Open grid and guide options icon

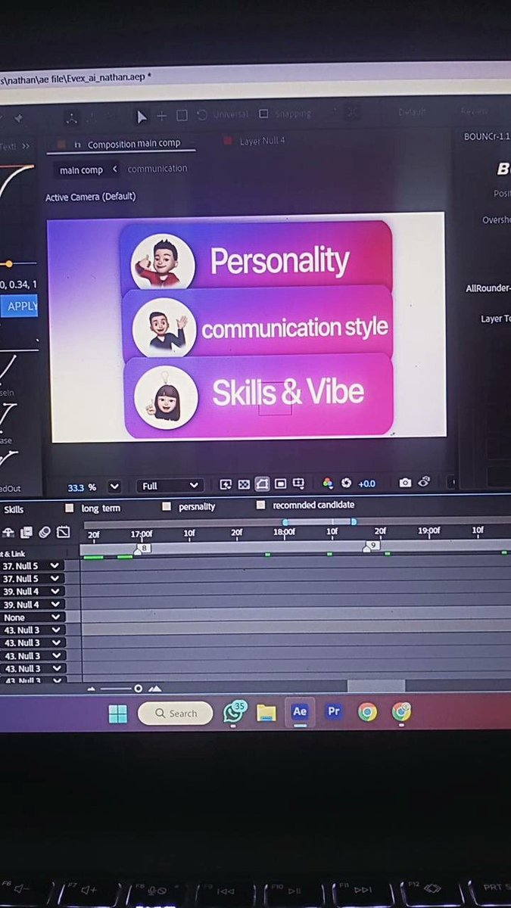tap(298, 484)
